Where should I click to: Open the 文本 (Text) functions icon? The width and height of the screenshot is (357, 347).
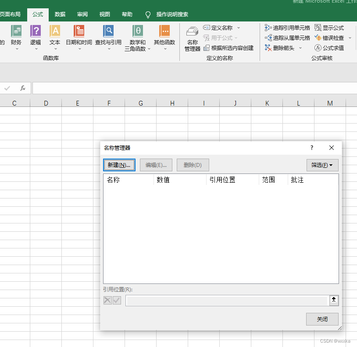tap(55, 31)
